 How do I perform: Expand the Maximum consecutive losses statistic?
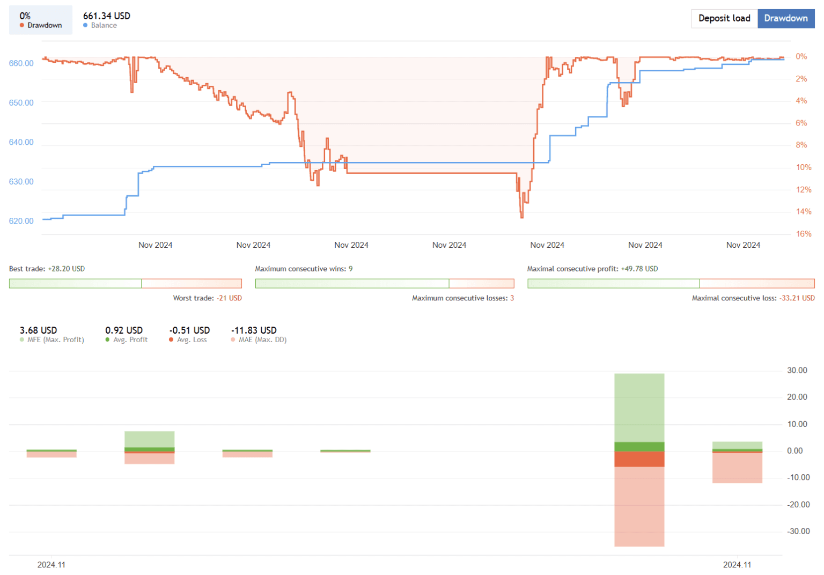tap(462, 298)
